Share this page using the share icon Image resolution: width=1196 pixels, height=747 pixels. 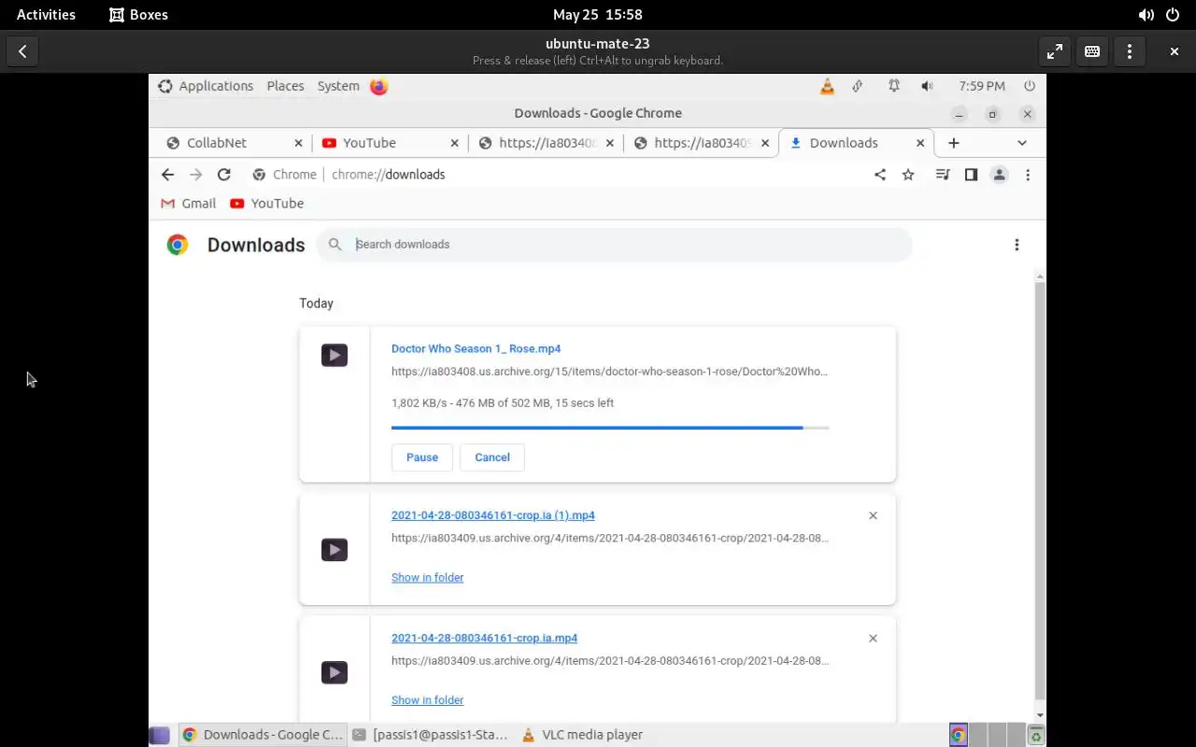[879, 175]
